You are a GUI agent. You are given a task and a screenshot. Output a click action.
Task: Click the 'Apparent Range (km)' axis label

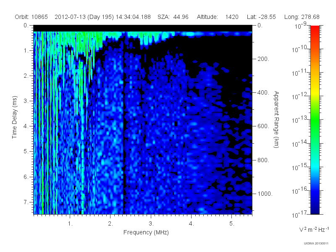276,120
